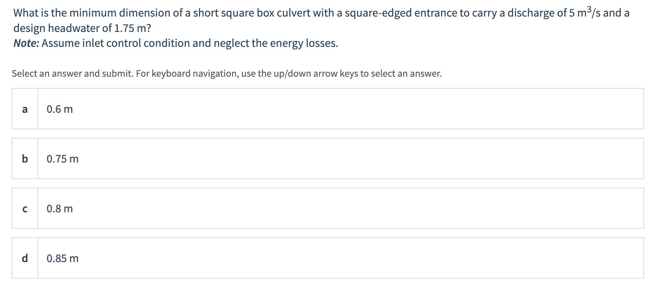This screenshot has height=282, width=655.
Task: Choose the 0.6 m answer text
Action: coord(60,109)
